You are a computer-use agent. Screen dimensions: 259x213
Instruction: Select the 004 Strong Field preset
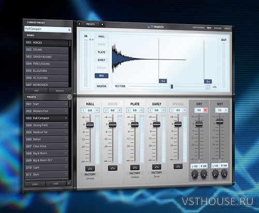click(47, 125)
